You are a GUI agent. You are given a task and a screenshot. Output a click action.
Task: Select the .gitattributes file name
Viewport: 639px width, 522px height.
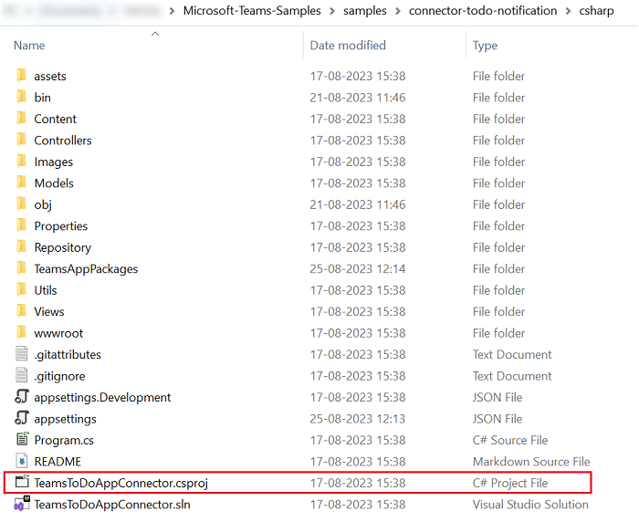(x=68, y=354)
